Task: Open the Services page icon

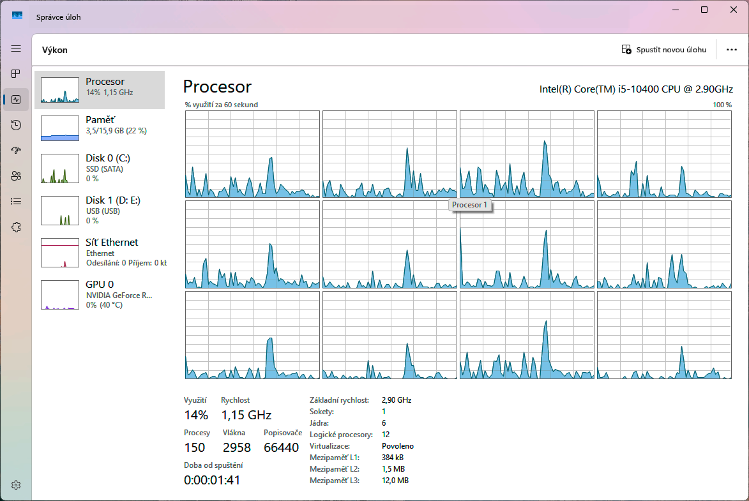Action: (x=15, y=227)
